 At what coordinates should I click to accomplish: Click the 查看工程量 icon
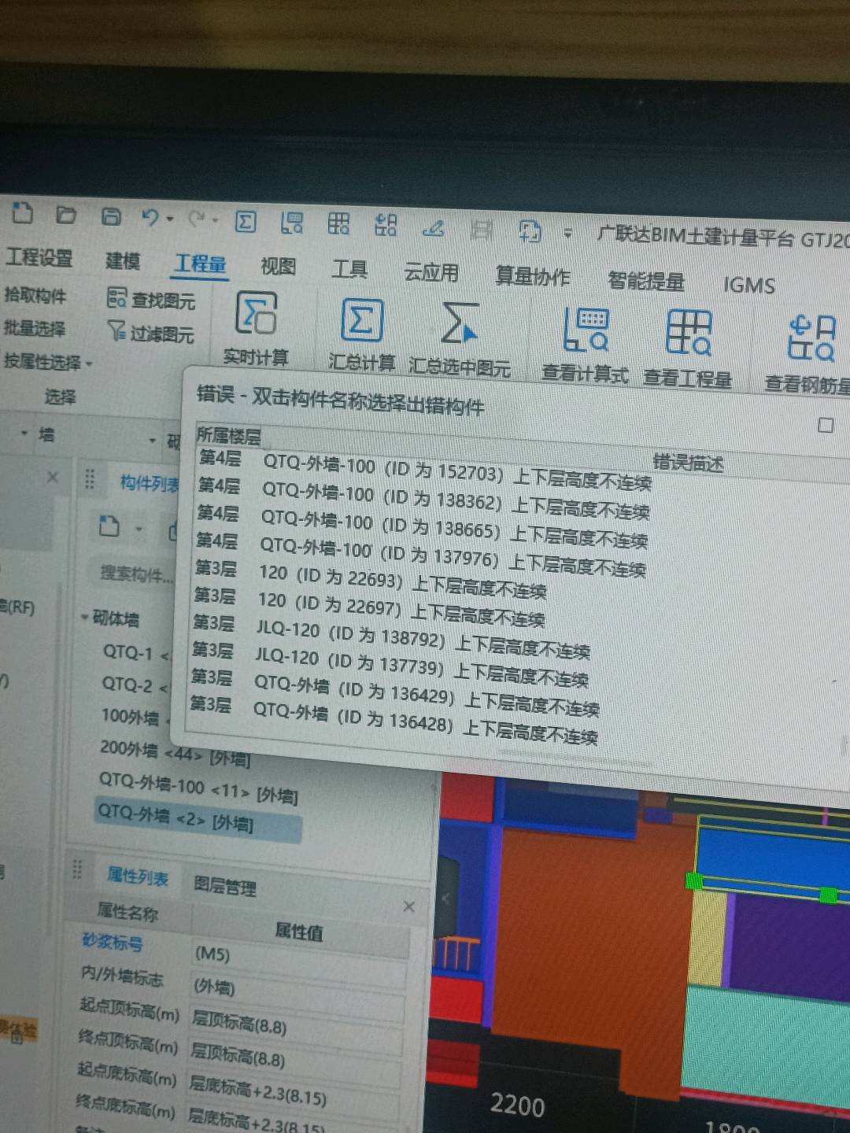[689, 333]
